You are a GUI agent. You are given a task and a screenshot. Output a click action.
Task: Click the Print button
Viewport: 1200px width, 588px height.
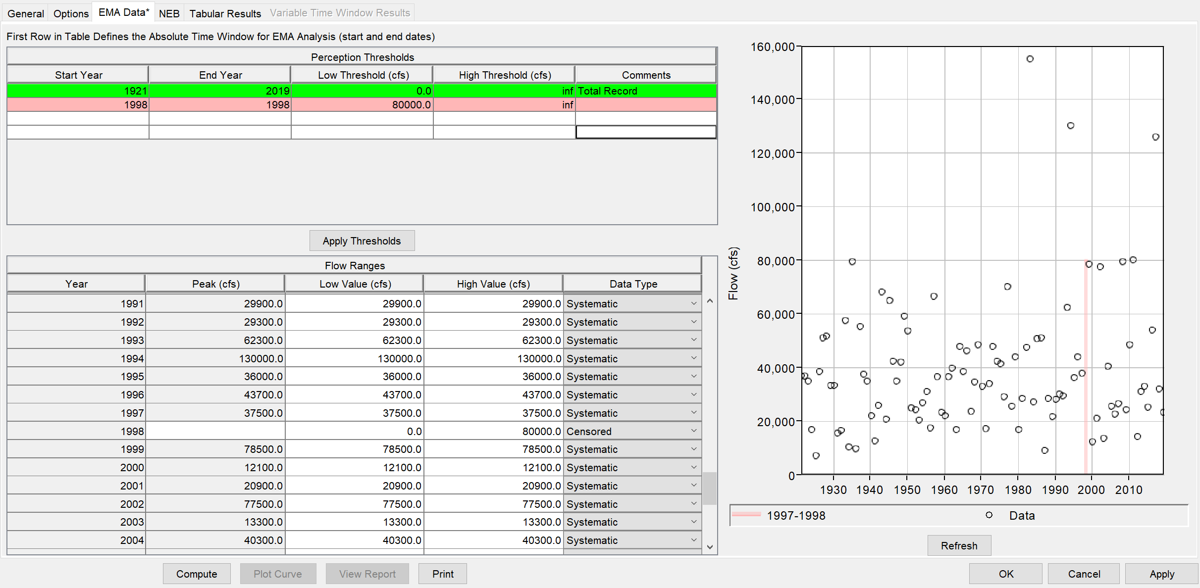point(443,574)
